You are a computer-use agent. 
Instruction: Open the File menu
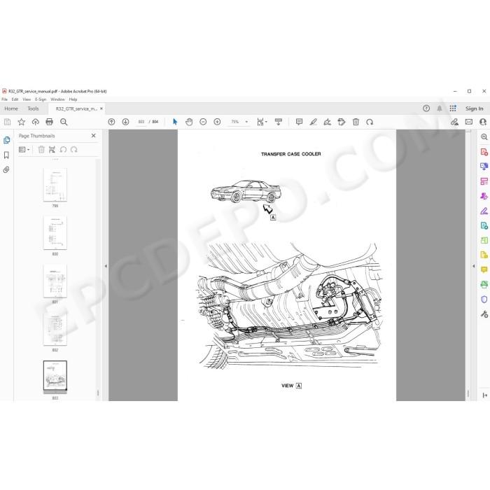(x=4, y=99)
